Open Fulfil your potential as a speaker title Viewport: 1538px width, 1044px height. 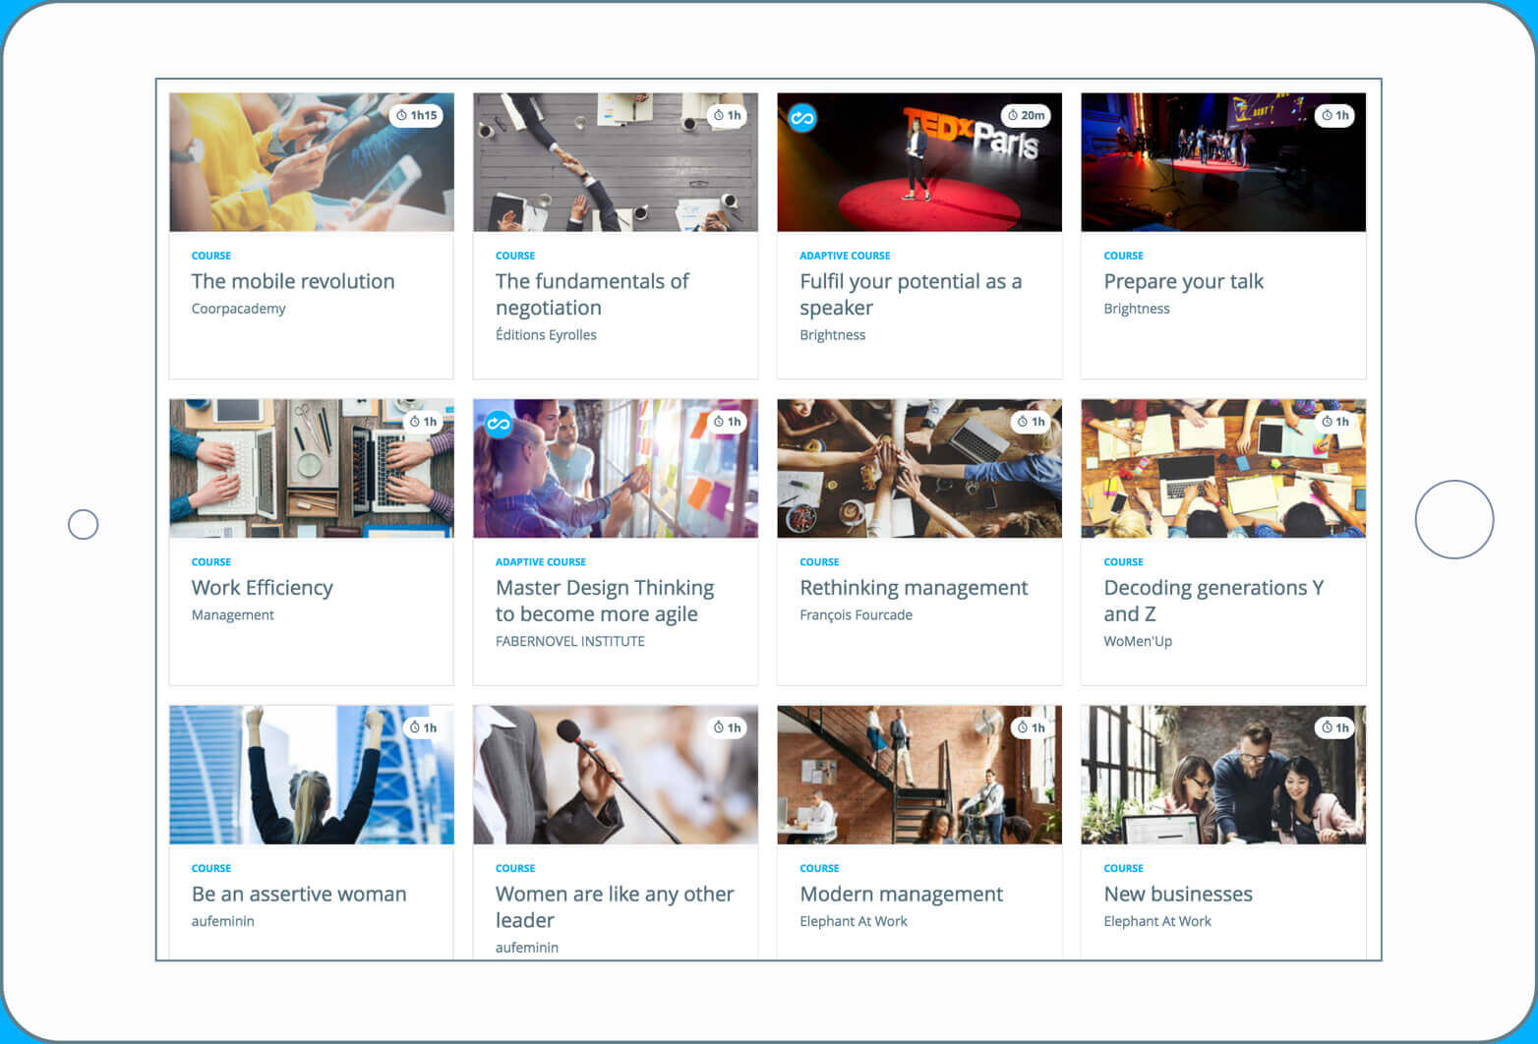point(911,295)
